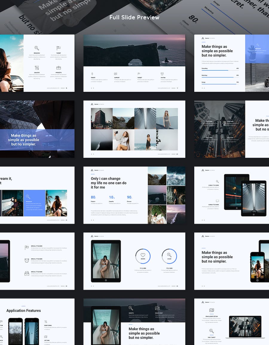Click the Research magnifier icon in first slide
Viewport: 269px width, 345px height.
[x=37, y=48]
